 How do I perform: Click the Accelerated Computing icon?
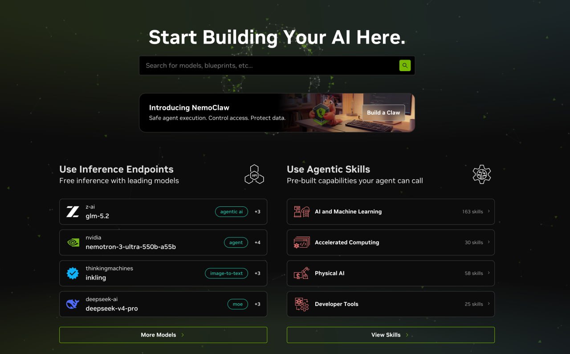(x=301, y=242)
